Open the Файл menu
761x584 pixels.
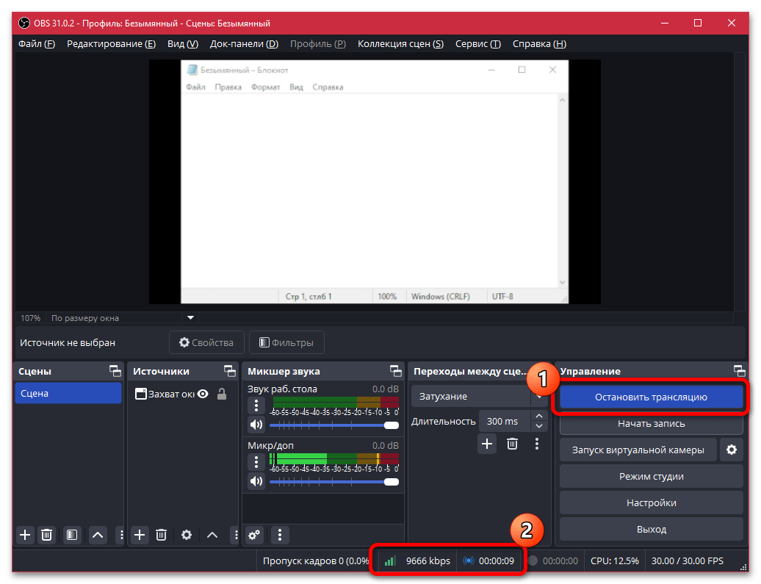[37, 43]
